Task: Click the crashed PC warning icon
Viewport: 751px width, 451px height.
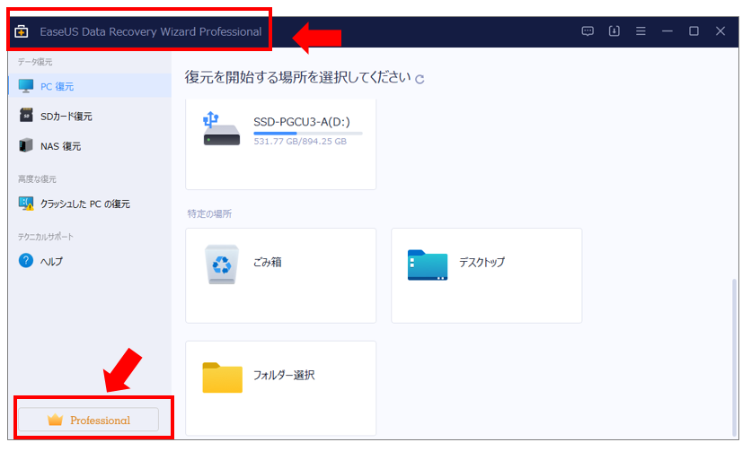Action: pos(26,204)
